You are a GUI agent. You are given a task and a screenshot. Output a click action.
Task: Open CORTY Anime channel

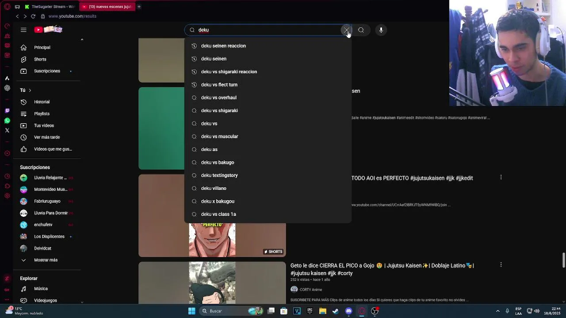311,290
